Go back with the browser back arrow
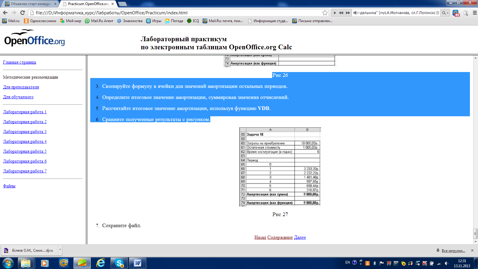 point(5,13)
